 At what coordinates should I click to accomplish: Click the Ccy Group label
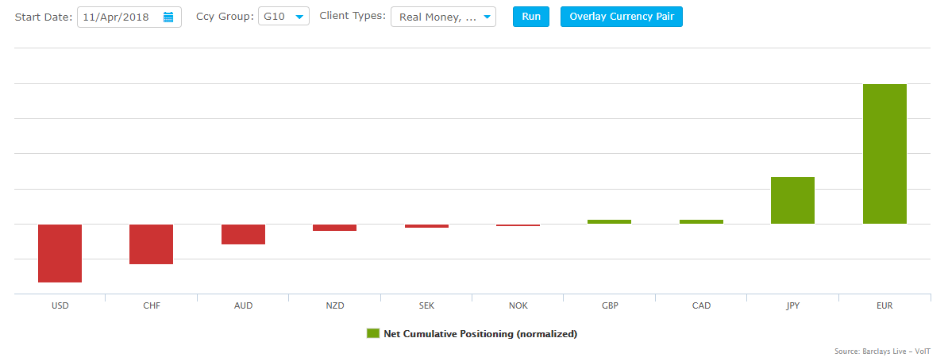coord(225,17)
